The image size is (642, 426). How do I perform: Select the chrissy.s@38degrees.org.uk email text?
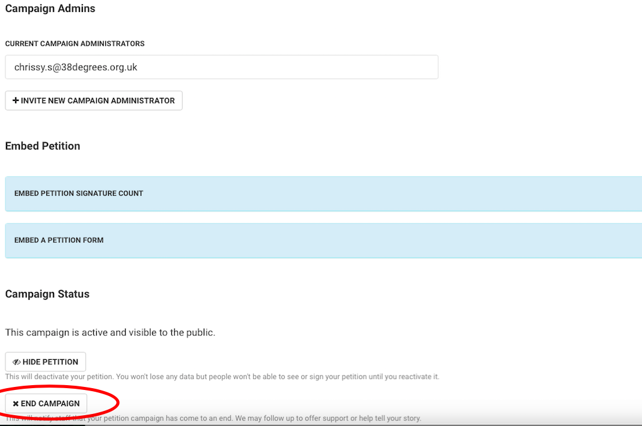pyautogui.click(x=76, y=67)
